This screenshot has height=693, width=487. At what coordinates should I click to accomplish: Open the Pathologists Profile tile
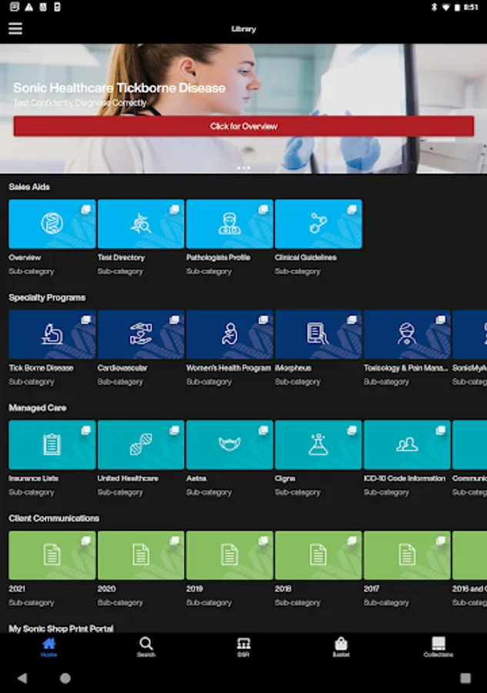(229, 223)
